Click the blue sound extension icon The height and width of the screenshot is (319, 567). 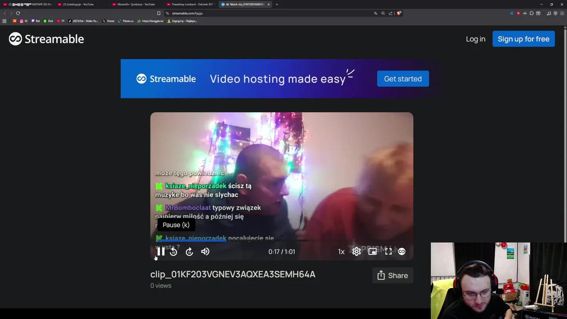[x=512, y=13]
